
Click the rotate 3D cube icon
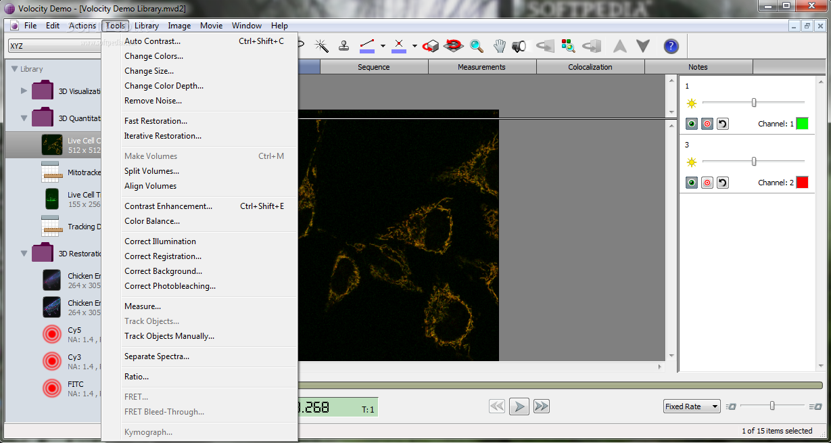(431, 46)
